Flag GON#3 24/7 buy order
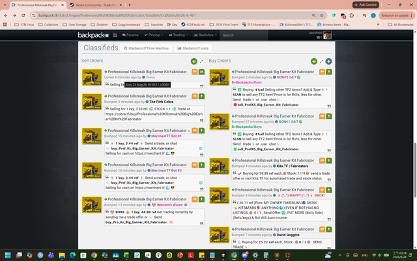417x261 pixels. point(322,72)
